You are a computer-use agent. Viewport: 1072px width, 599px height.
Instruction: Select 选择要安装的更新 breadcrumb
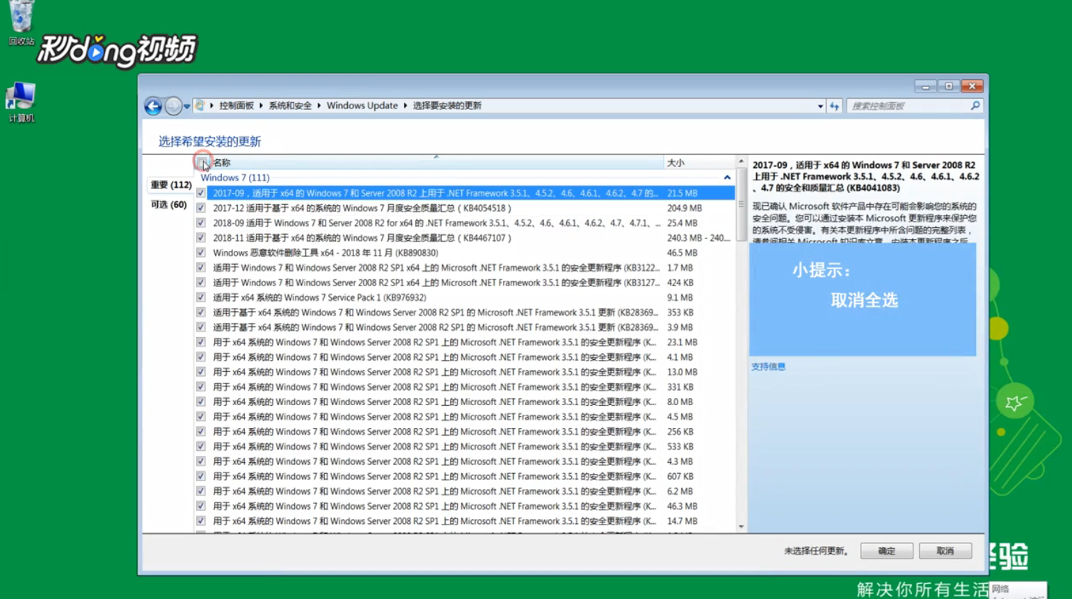point(447,106)
